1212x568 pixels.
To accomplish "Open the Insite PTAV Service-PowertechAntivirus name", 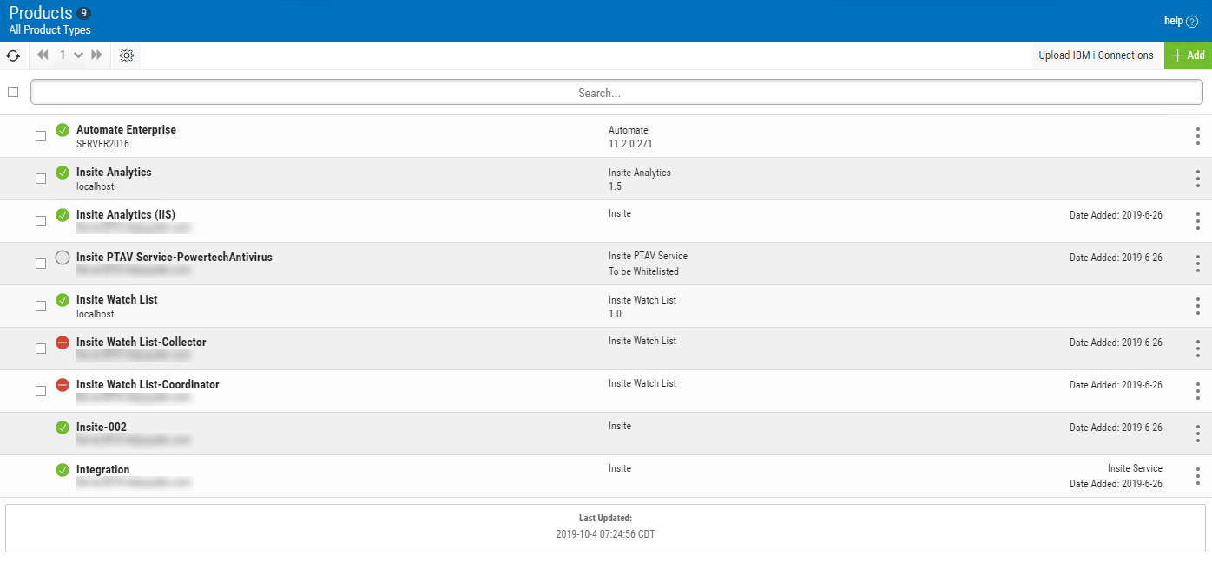I will tap(175, 258).
